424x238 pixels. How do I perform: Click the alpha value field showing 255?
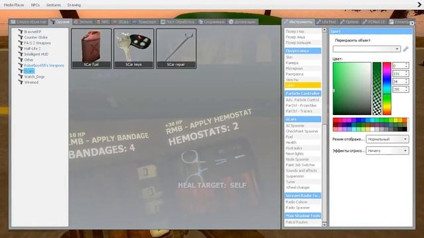pyautogui.click(x=400, y=89)
